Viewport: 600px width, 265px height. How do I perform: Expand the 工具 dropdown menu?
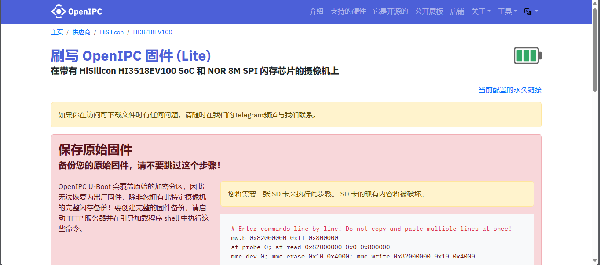click(x=507, y=11)
